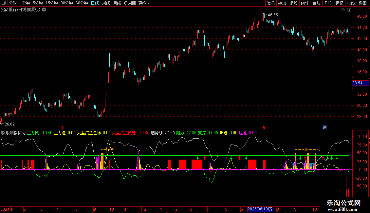The image size is (370, 213).
Task: Activate the 画线 drawing tools
Action: coord(316,3)
